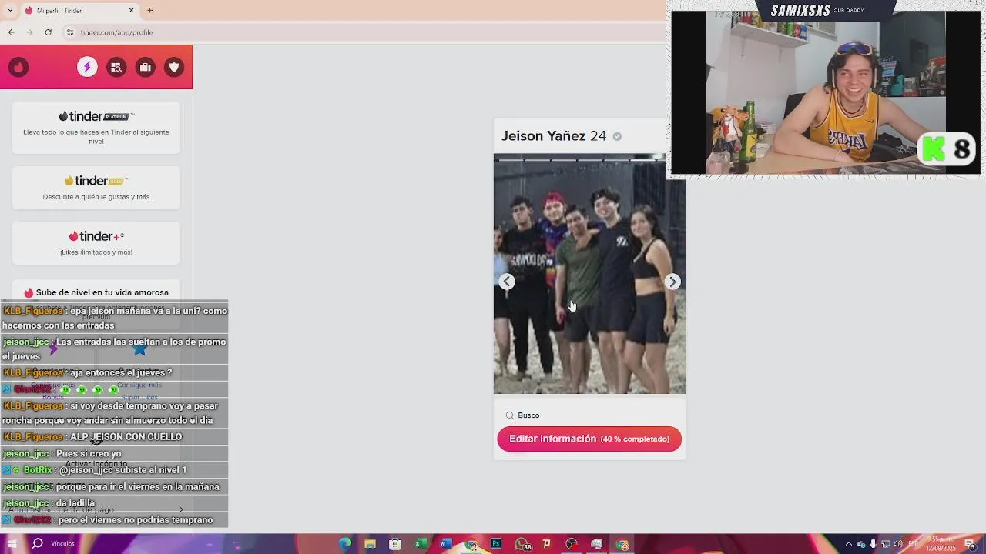The width and height of the screenshot is (986, 554).
Task: Click the Busco search row
Action: coord(589,415)
